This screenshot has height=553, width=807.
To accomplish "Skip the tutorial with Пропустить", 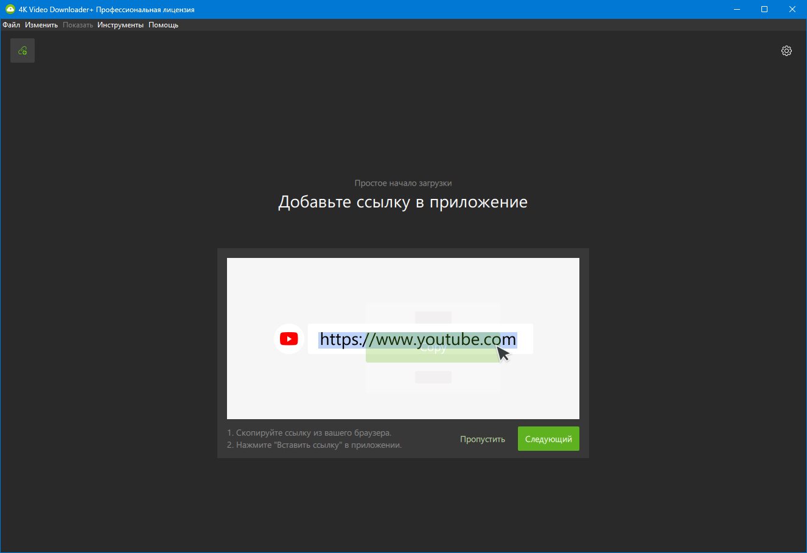I will point(482,439).
